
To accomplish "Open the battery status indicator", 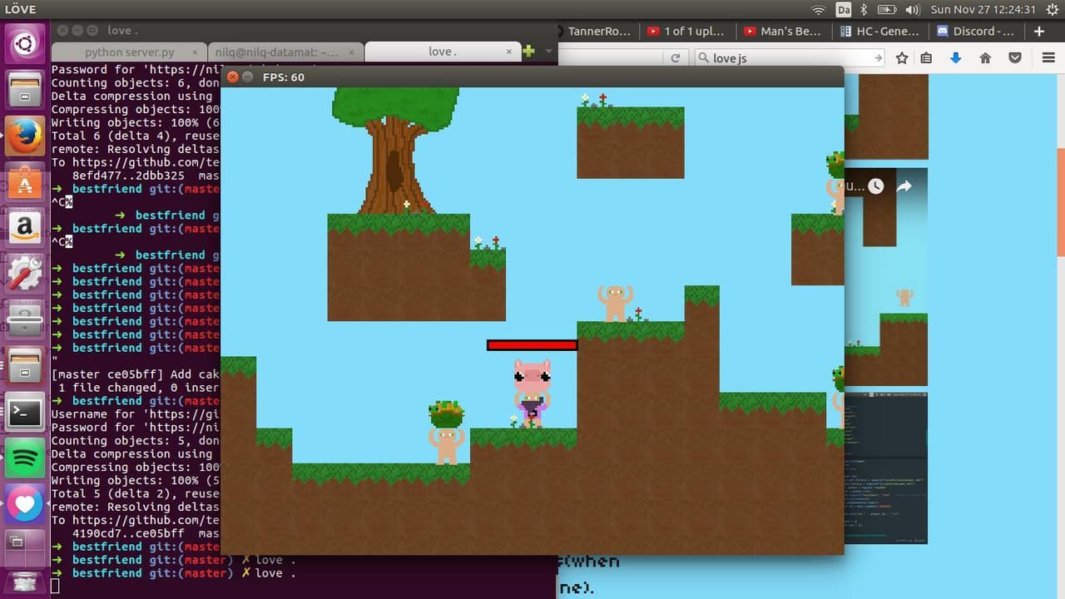I will tap(887, 9).
